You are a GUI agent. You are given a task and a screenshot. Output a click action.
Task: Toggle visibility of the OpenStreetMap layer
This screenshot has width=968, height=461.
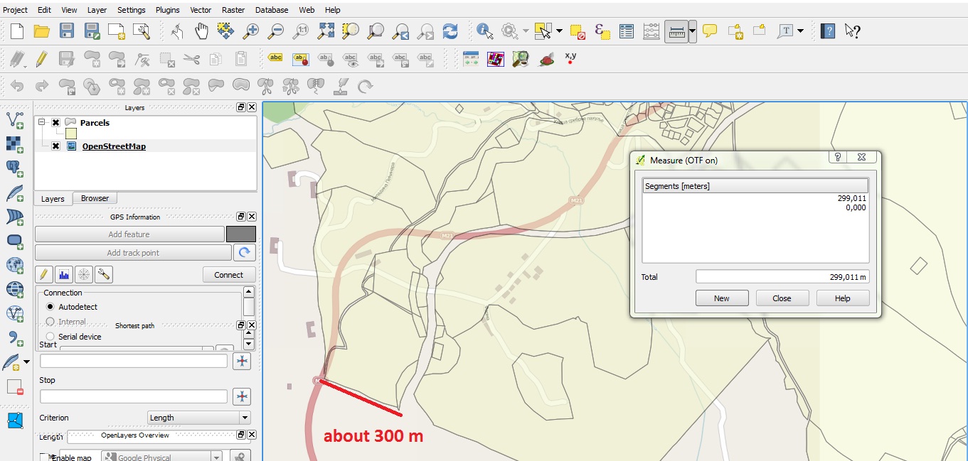(x=55, y=146)
